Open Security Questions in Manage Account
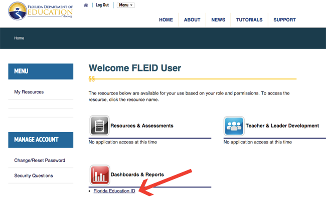Image resolution: width=326 pixels, height=201 pixels. point(34,175)
